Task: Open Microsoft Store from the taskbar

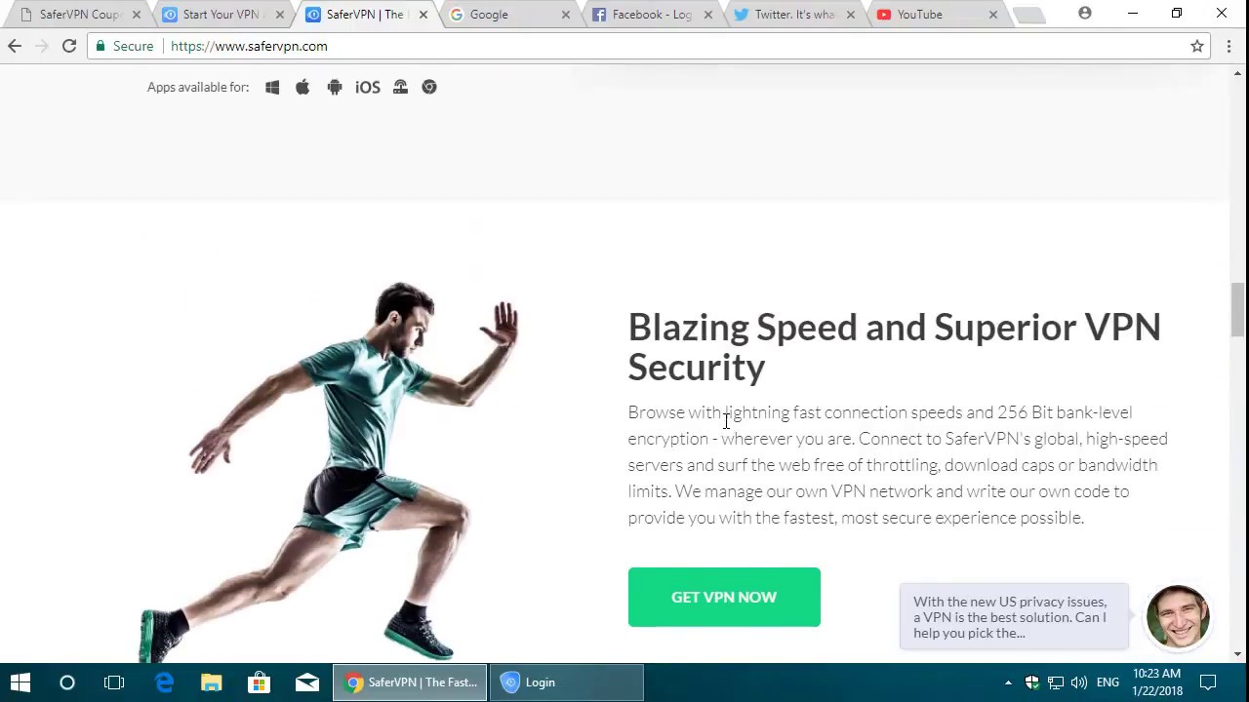Action: pos(260,682)
